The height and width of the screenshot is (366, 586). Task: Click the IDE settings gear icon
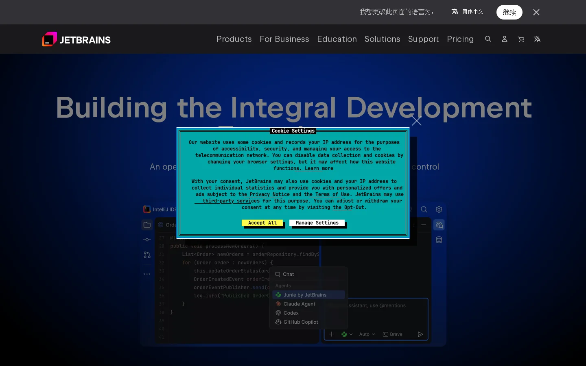coord(439,209)
